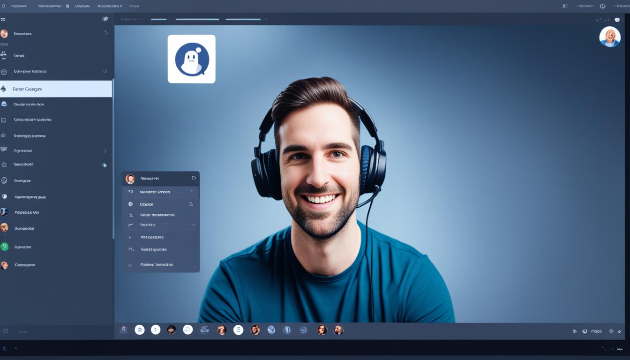Open the third item in top menu bar
The width and height of the screenshot is (630, 360).
[82, 6]
